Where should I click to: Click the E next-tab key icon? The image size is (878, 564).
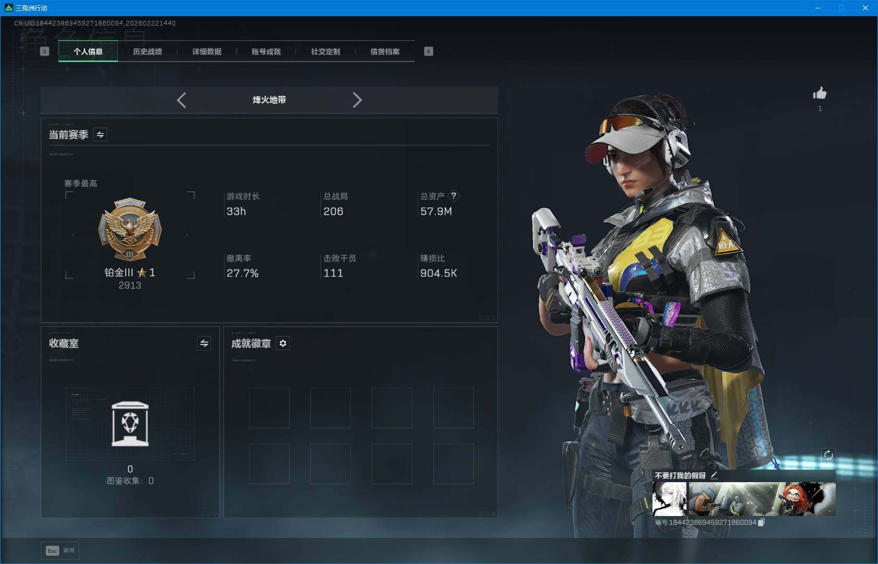[429, 51]
